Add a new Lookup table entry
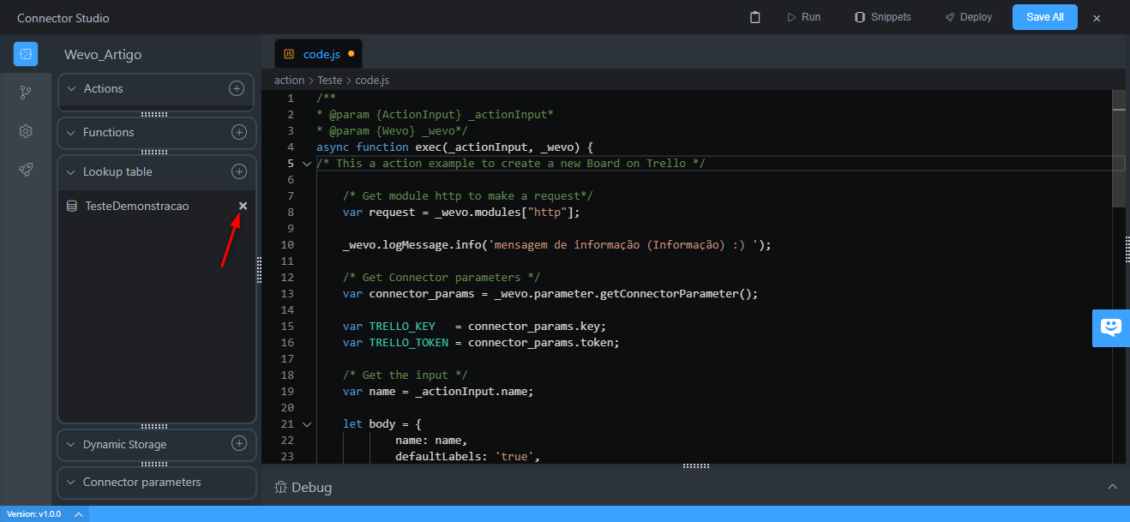This screenshot has width=1130, height=522. coord(239,171)
